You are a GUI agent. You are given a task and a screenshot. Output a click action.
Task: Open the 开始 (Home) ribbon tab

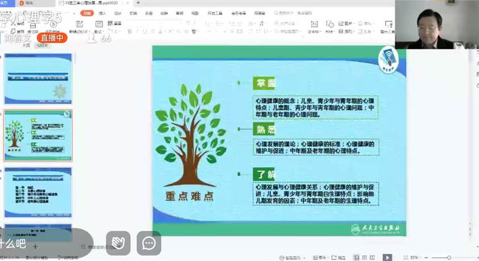click(86, 13)
